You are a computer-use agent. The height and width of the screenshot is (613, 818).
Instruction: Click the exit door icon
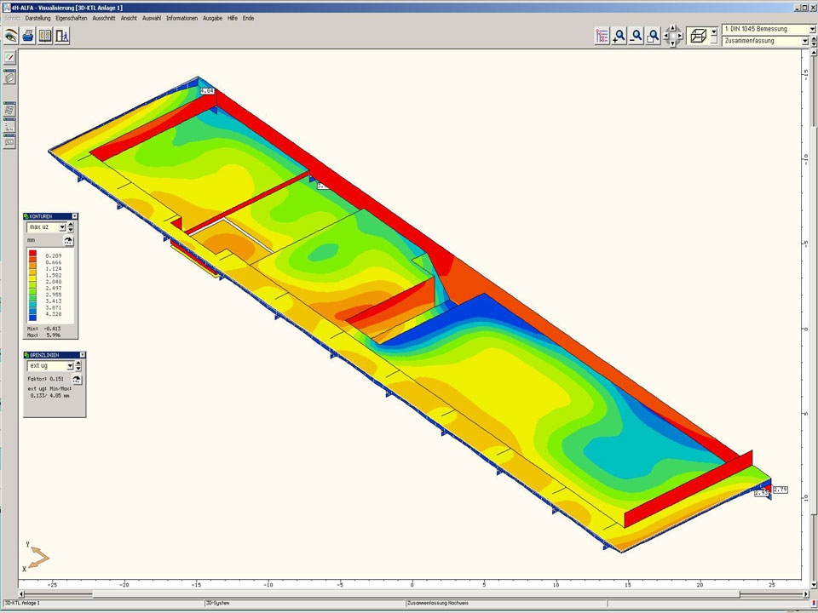62,36
